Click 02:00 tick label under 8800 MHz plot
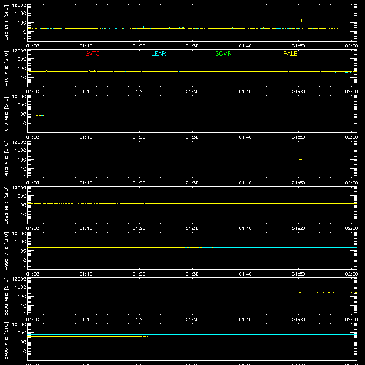365x365 pixels. pyautogui.click(x=351, y=320)
